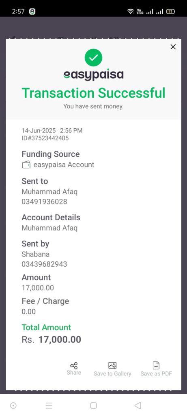Close the transaction receipt with the X

tap(173, 47)
